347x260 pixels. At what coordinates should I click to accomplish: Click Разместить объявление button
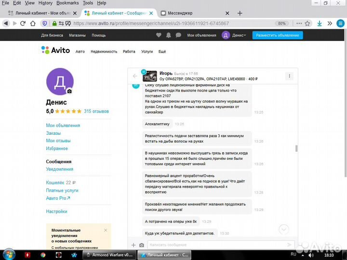[278, 35]
